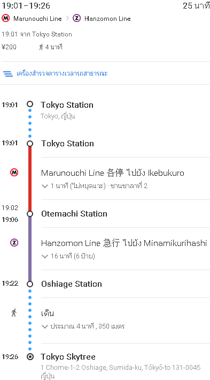Select Oshiage Station stop

tap(72, 284)
